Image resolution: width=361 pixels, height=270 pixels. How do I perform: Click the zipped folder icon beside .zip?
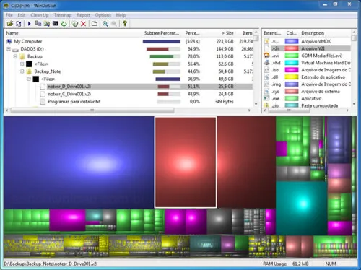coord(266,105)
